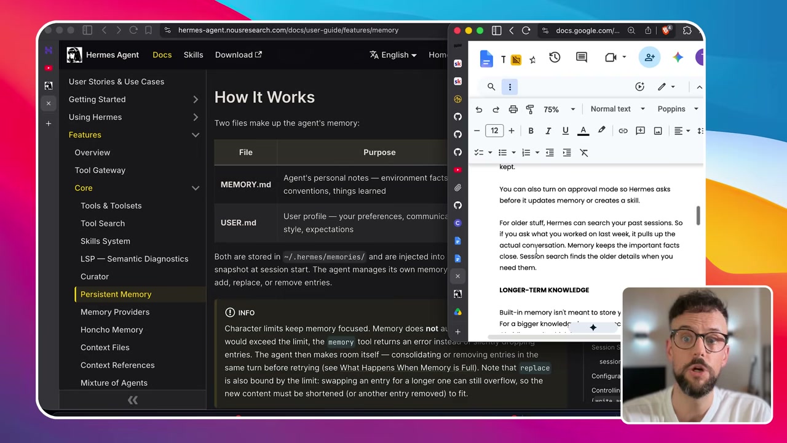
Task: Show comments panel in Google Docs
Action: (582, 57)
